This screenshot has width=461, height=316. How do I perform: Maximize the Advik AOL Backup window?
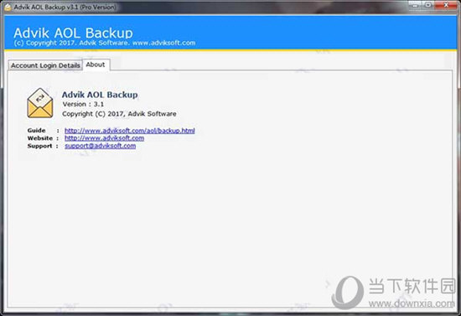pos(428,5)
